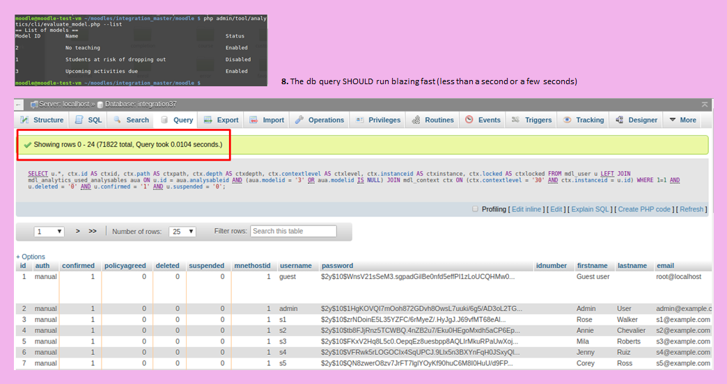This screenshot has width=727, height=384.
Task: Click the server icon in breadcrumb
Action: coord(34,104)
